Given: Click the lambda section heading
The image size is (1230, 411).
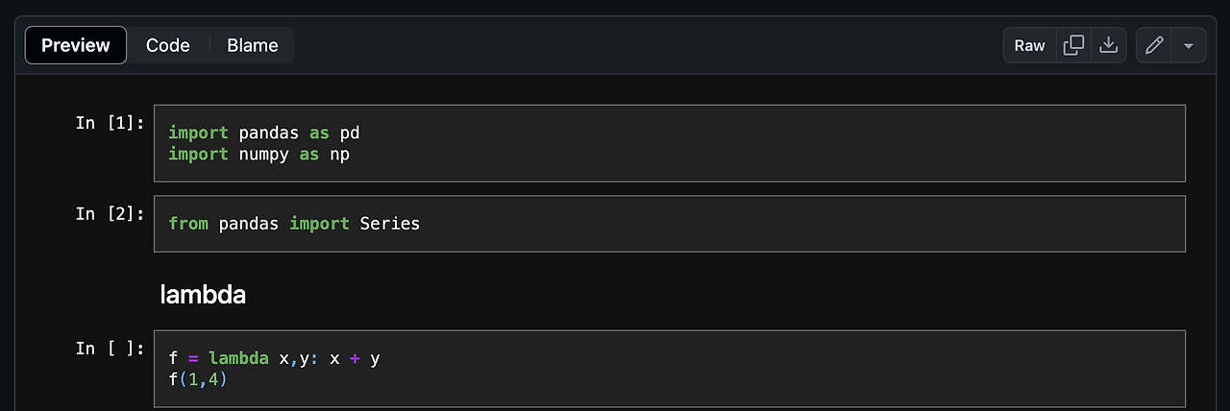Looking at the screenshot, I should (x=203, y=295).
